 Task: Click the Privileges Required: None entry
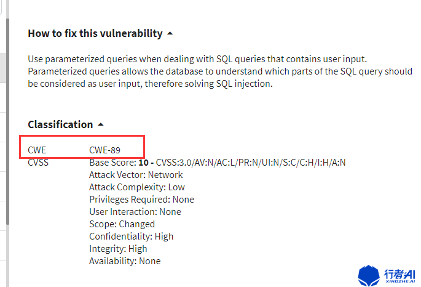click(x=141, y=200)
